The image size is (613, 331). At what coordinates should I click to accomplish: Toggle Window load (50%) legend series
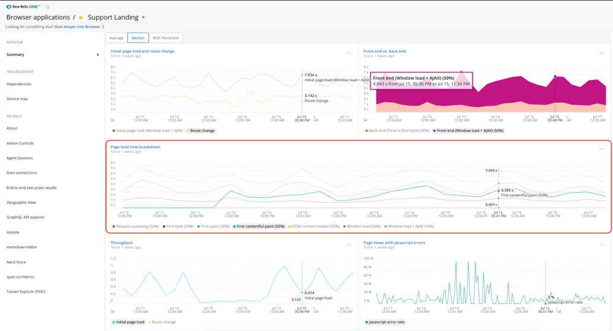tap(362, 227)
